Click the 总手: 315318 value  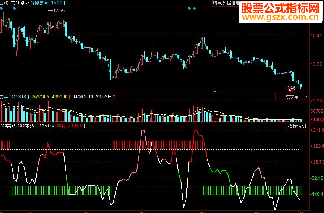pos(13,97)
